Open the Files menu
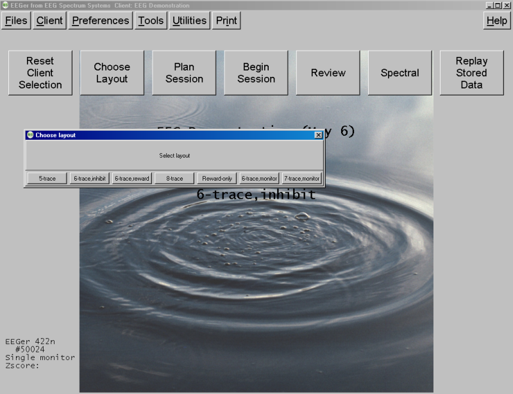Image resolution: width=513 pixels, height=394 pixels. pyautogui.click(x=17, y=21)
